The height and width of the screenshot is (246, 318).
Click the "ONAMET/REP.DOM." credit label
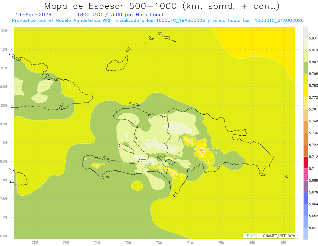[280, 236]
